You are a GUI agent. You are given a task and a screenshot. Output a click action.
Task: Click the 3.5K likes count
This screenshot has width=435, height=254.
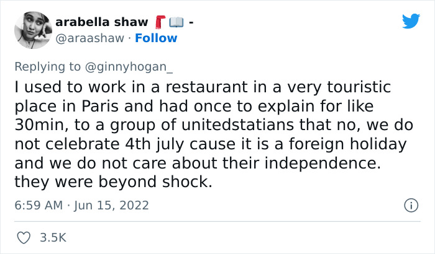pos(53,238)
